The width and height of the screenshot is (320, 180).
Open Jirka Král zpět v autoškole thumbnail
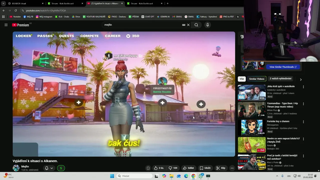point(252,92)
